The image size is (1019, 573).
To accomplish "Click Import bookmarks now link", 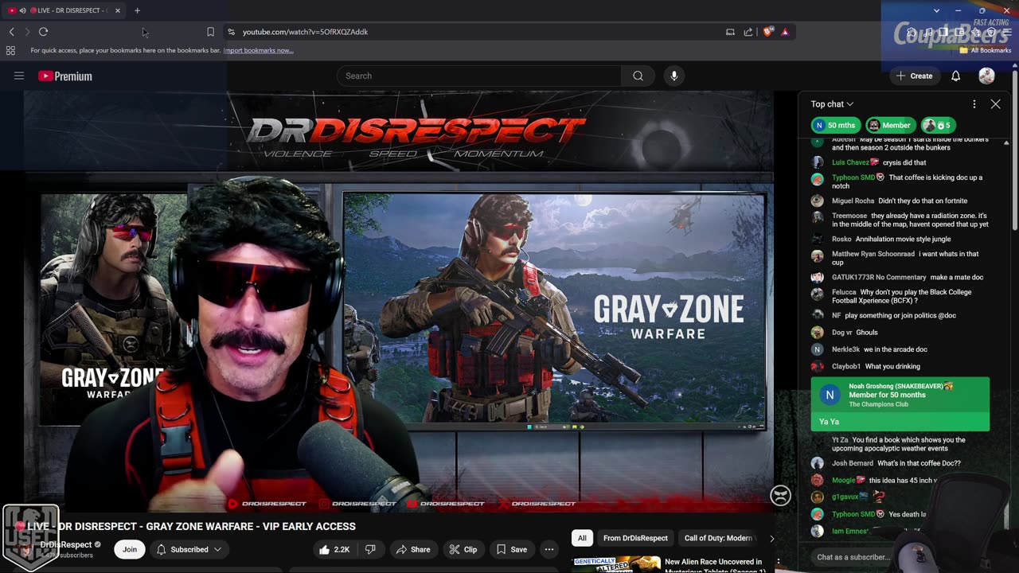I will coord(258,50).
